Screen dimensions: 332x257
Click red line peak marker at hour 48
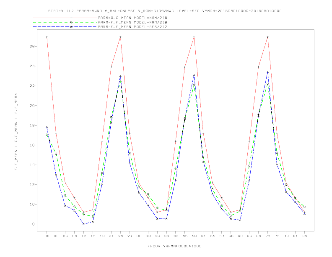(x=194, y=37)
